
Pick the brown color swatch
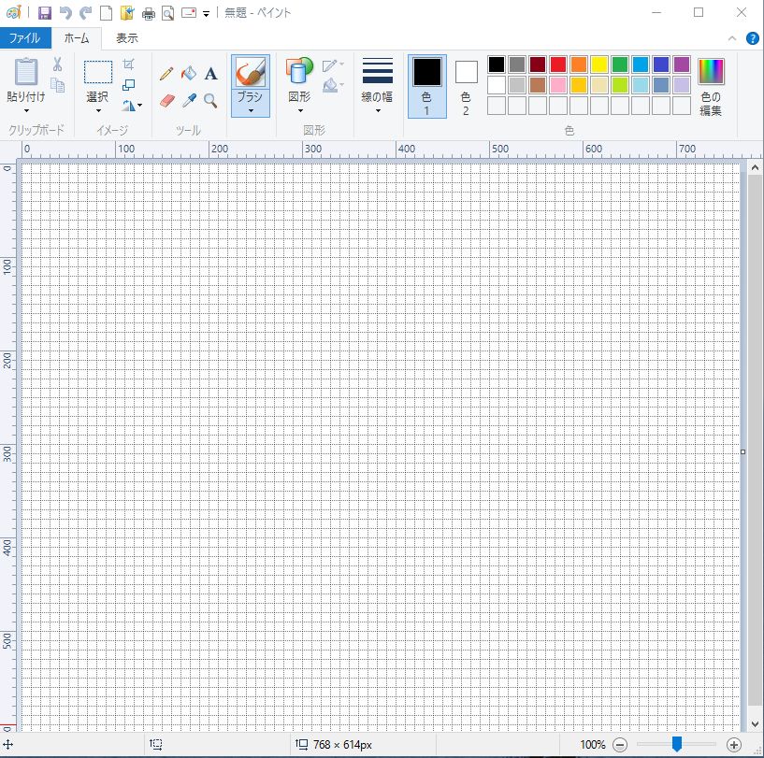tap(538, 85)
